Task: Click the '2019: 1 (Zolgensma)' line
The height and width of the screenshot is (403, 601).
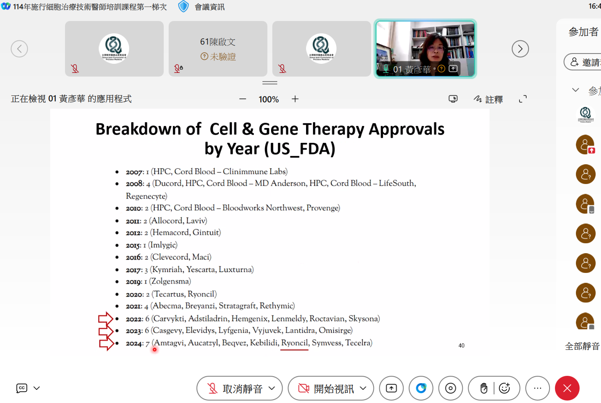Action: (x=158, y=282)
